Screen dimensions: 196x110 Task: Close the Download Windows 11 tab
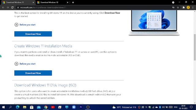coord(33,2)
